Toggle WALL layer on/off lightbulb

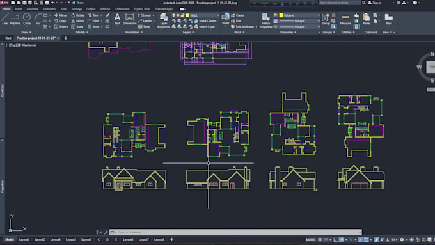pos(173,15)
